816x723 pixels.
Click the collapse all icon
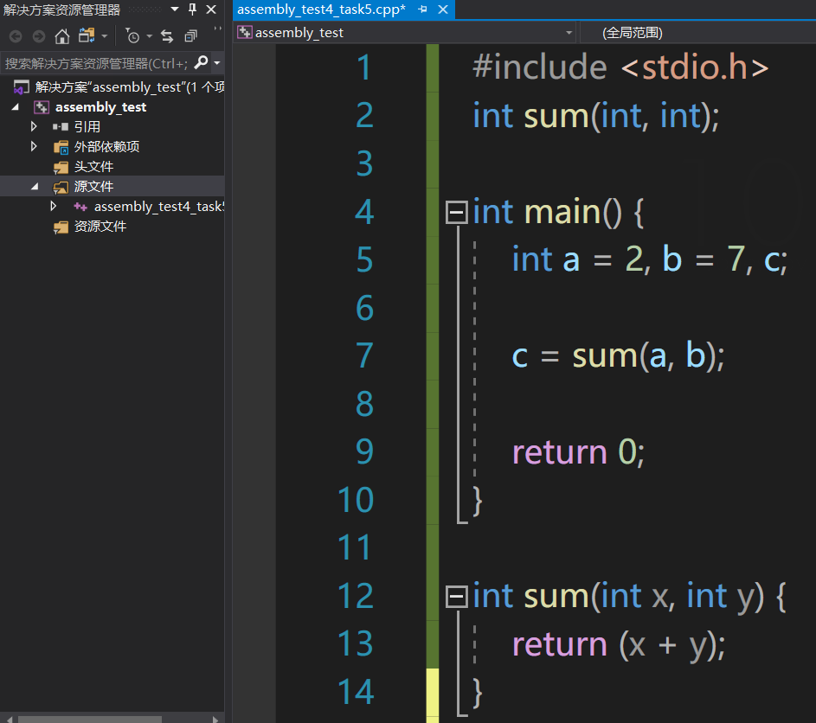pos(191,35)
